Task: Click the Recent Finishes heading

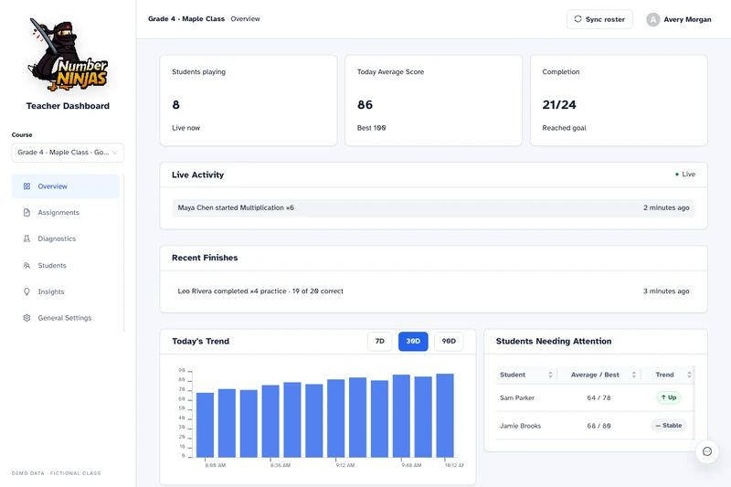Action: [x=205, y=258]
